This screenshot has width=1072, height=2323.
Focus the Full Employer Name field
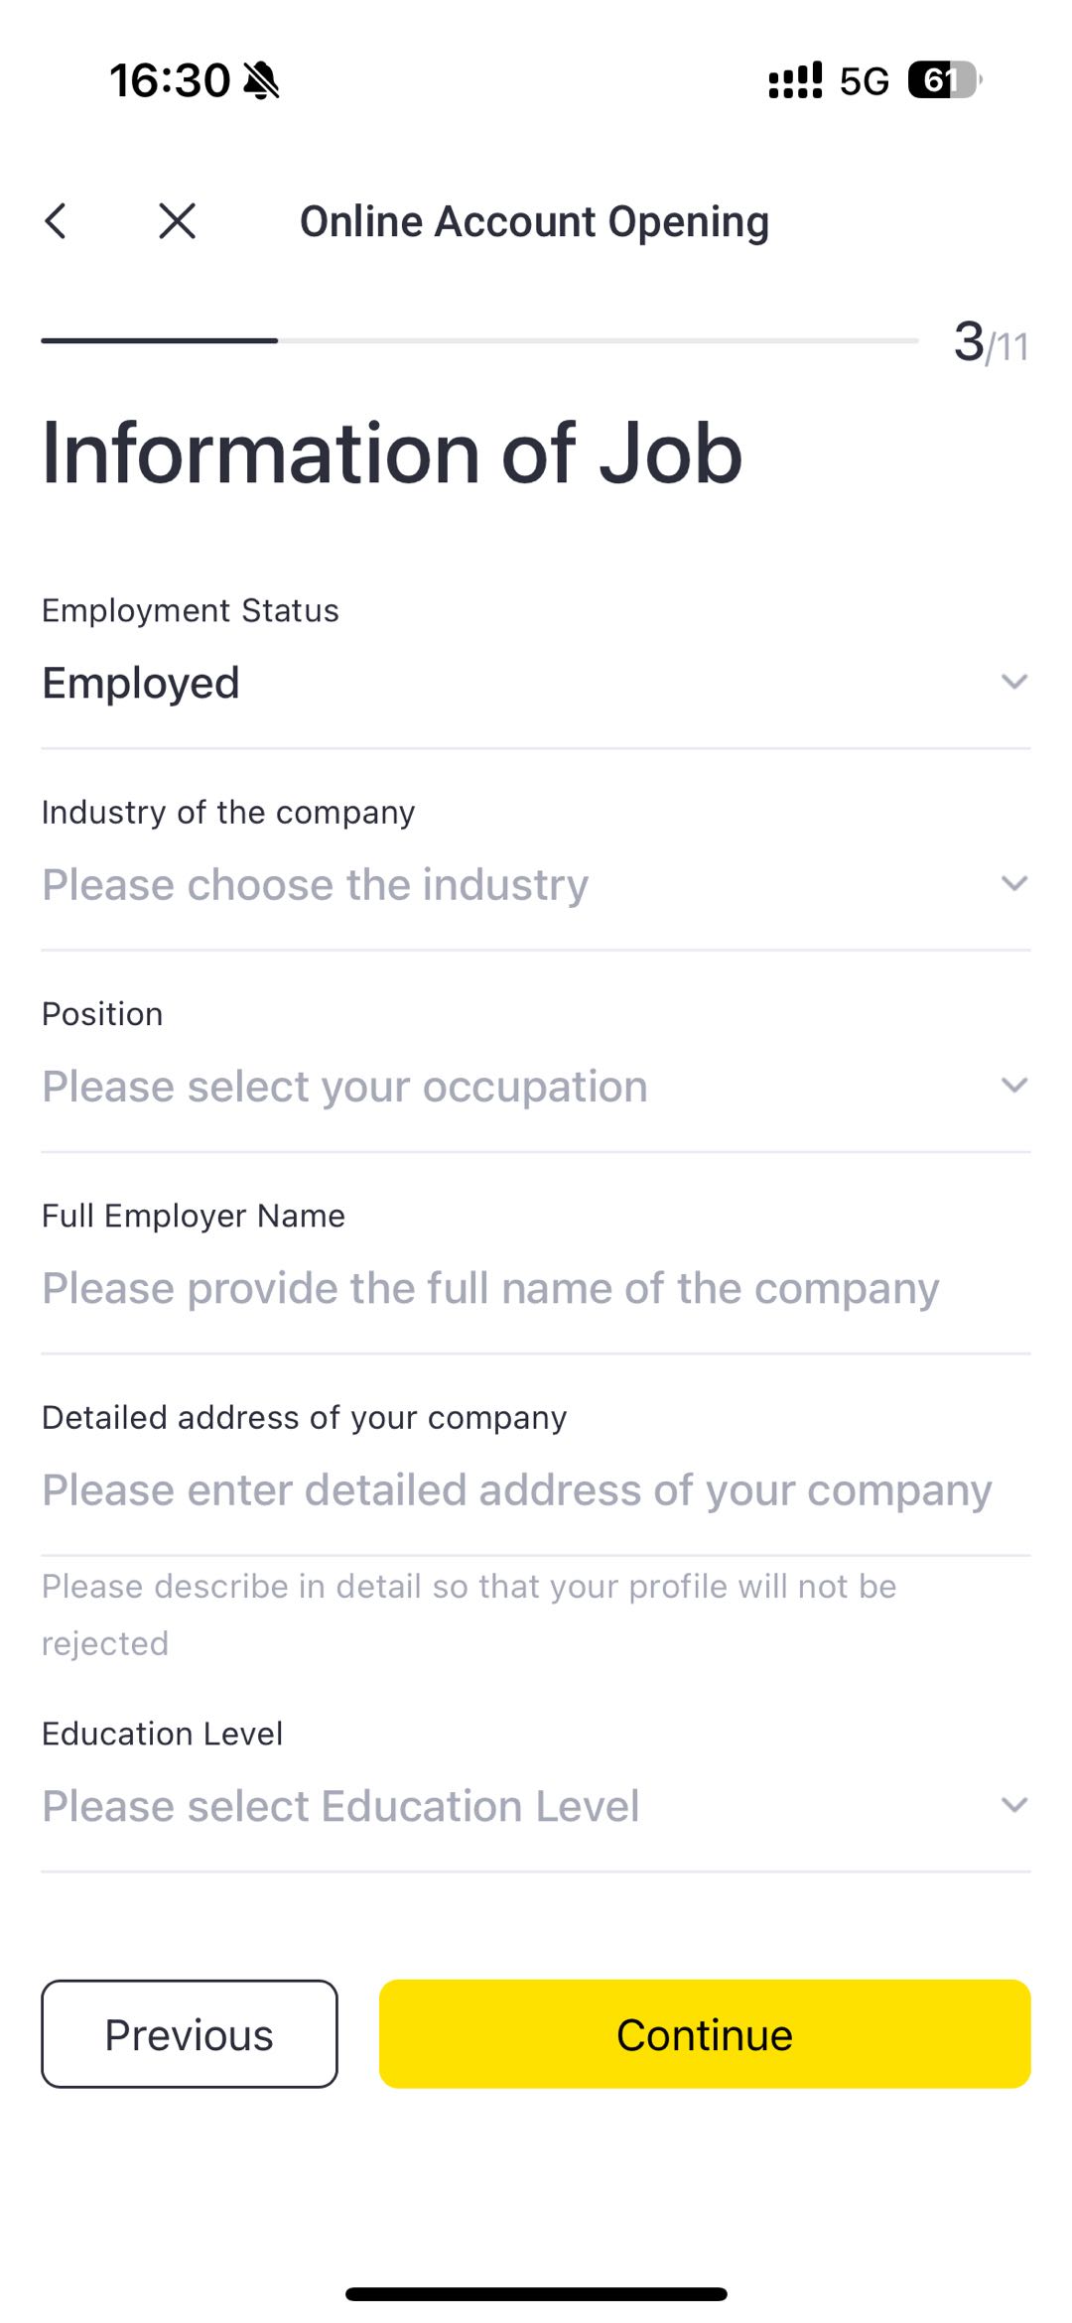(x=536, y=1288)
